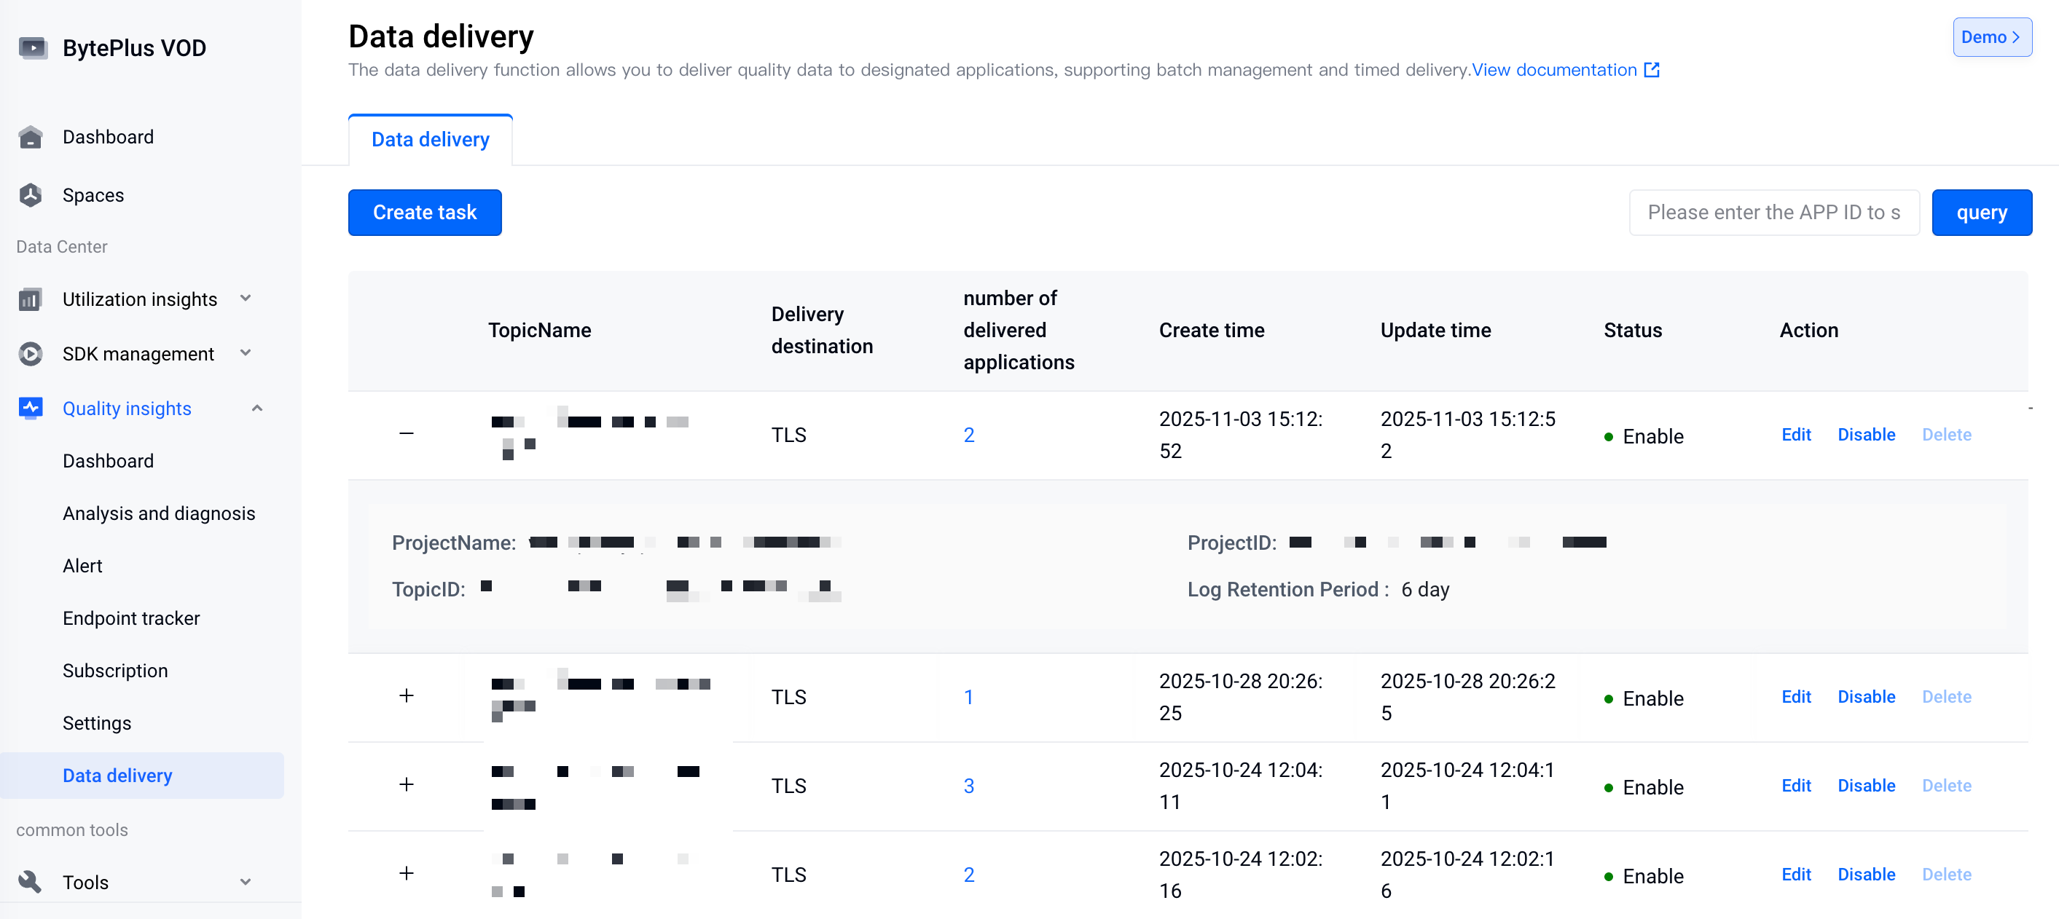This screenshot has width=2059, height=919.
Task: Click the Spaces icon in sidebar
Action: 31,195
